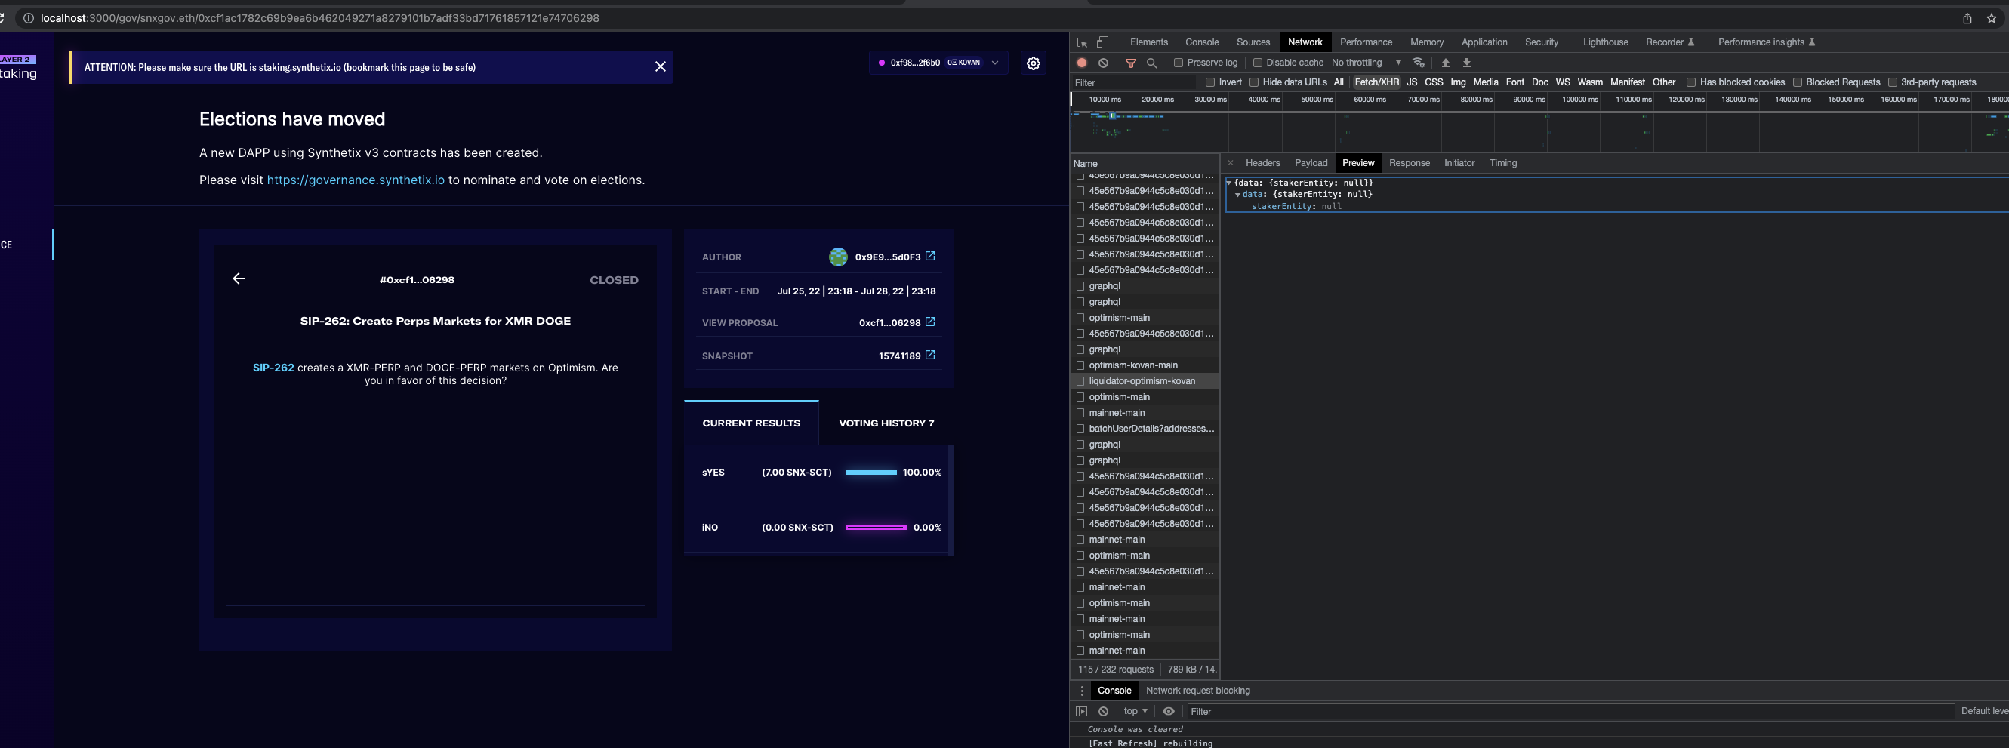
Task: Toggle the device toolbar icon
Action: coord(1102,42)
